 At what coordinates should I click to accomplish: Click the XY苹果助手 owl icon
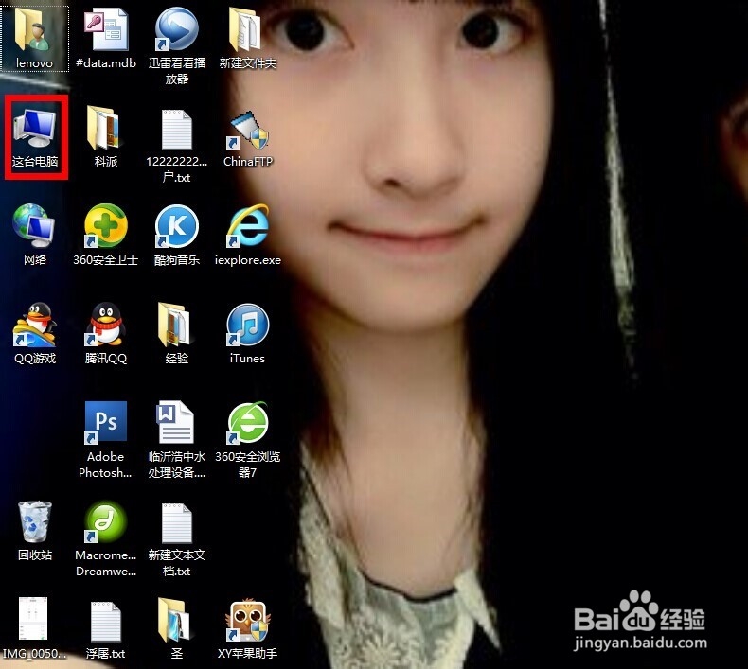pyautogui.click(x=247, y=620)
